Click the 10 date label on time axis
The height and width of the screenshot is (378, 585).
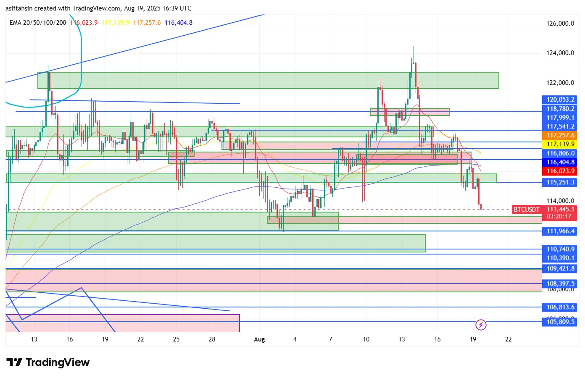(366, 339)
